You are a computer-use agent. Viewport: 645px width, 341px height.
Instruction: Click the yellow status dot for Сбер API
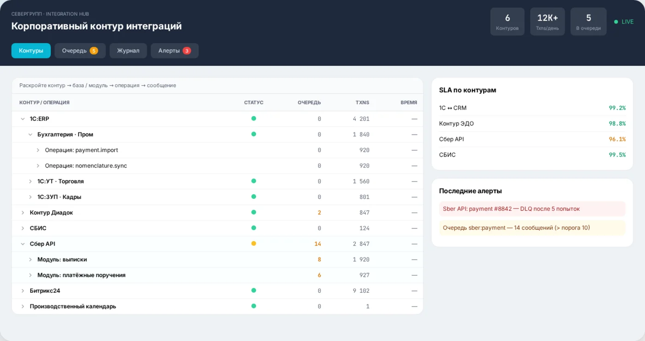click(253, 243)
